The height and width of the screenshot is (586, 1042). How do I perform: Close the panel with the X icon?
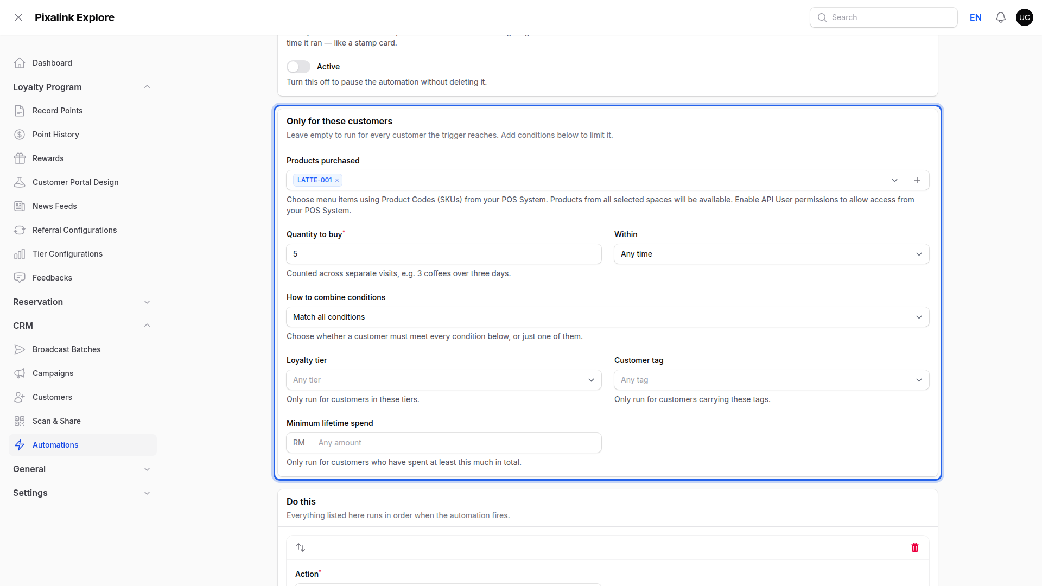tap(18, 17)
